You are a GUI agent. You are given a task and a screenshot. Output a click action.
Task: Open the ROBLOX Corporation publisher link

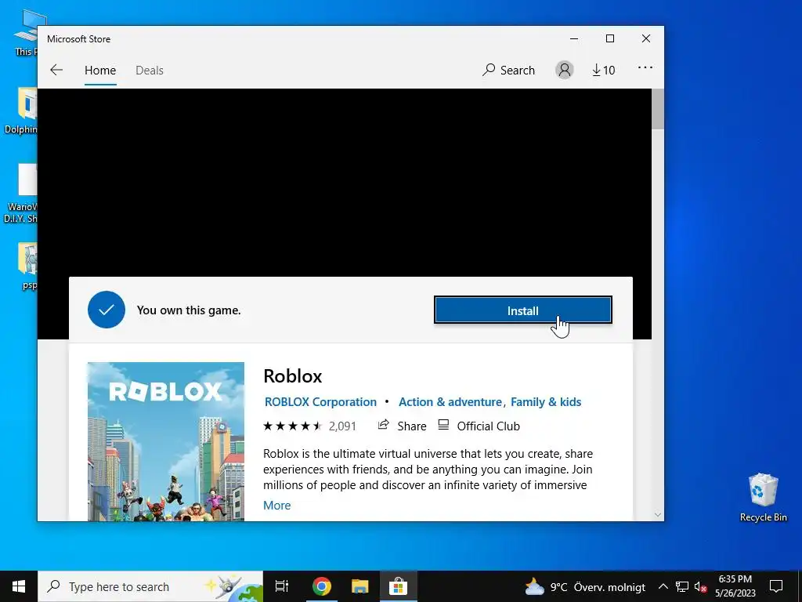point(320,402)
